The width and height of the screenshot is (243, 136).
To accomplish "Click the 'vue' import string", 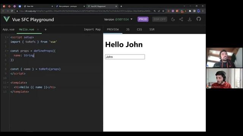I will (x=53, y=42).
